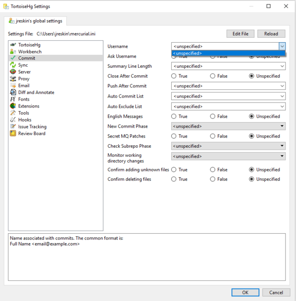Screen dimensions: 296x301
Task: Click the Workbench icon in the sidebar
Action: click(x=13, y=51)
